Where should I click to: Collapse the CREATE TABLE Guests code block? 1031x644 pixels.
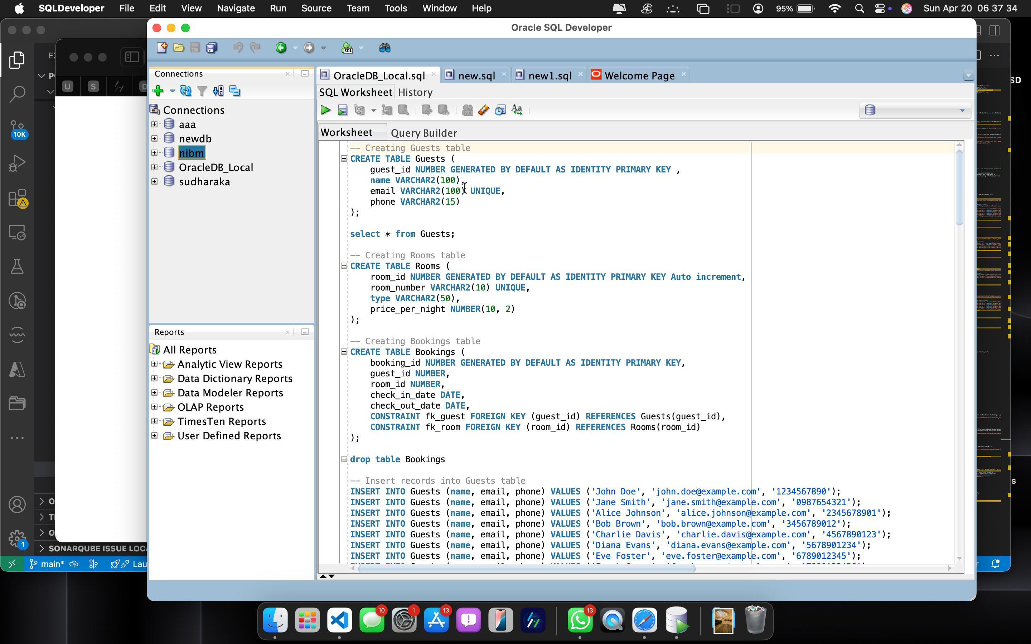pos(344,158)
